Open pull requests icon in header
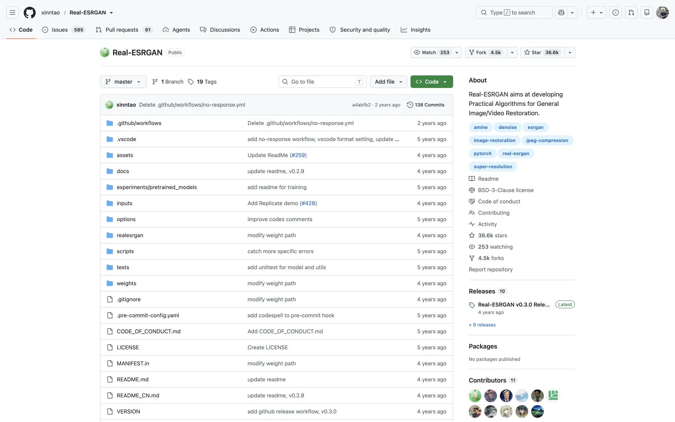This screenshot has width=675, height=422. (631, 13)
